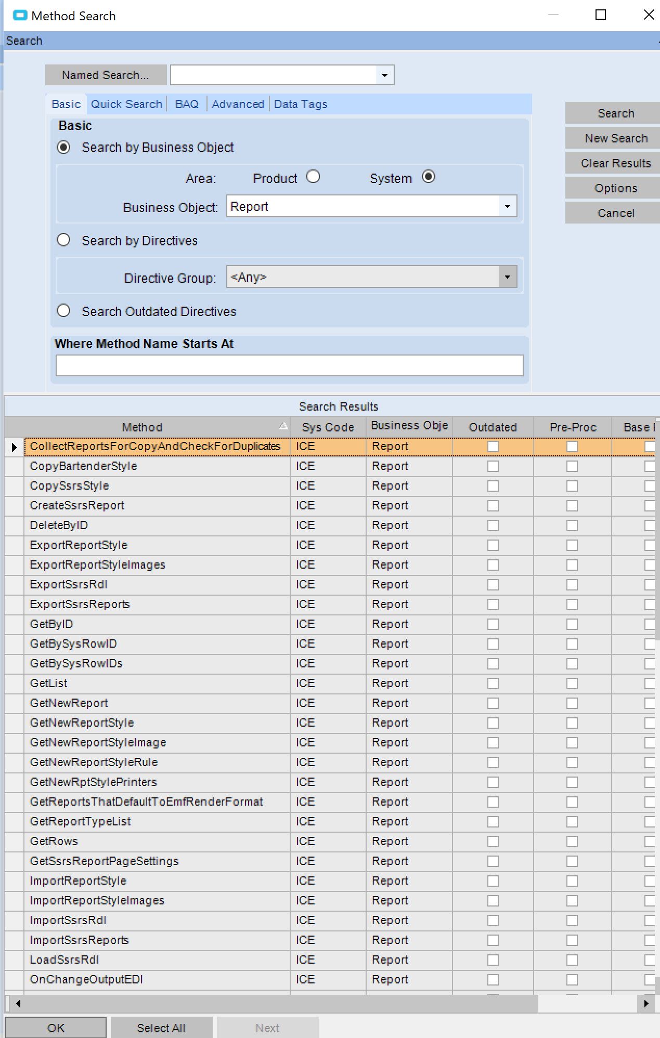Select Search Outdated Directives option
Viewport: 660px width, 1038px height.
tap(63, 310)
